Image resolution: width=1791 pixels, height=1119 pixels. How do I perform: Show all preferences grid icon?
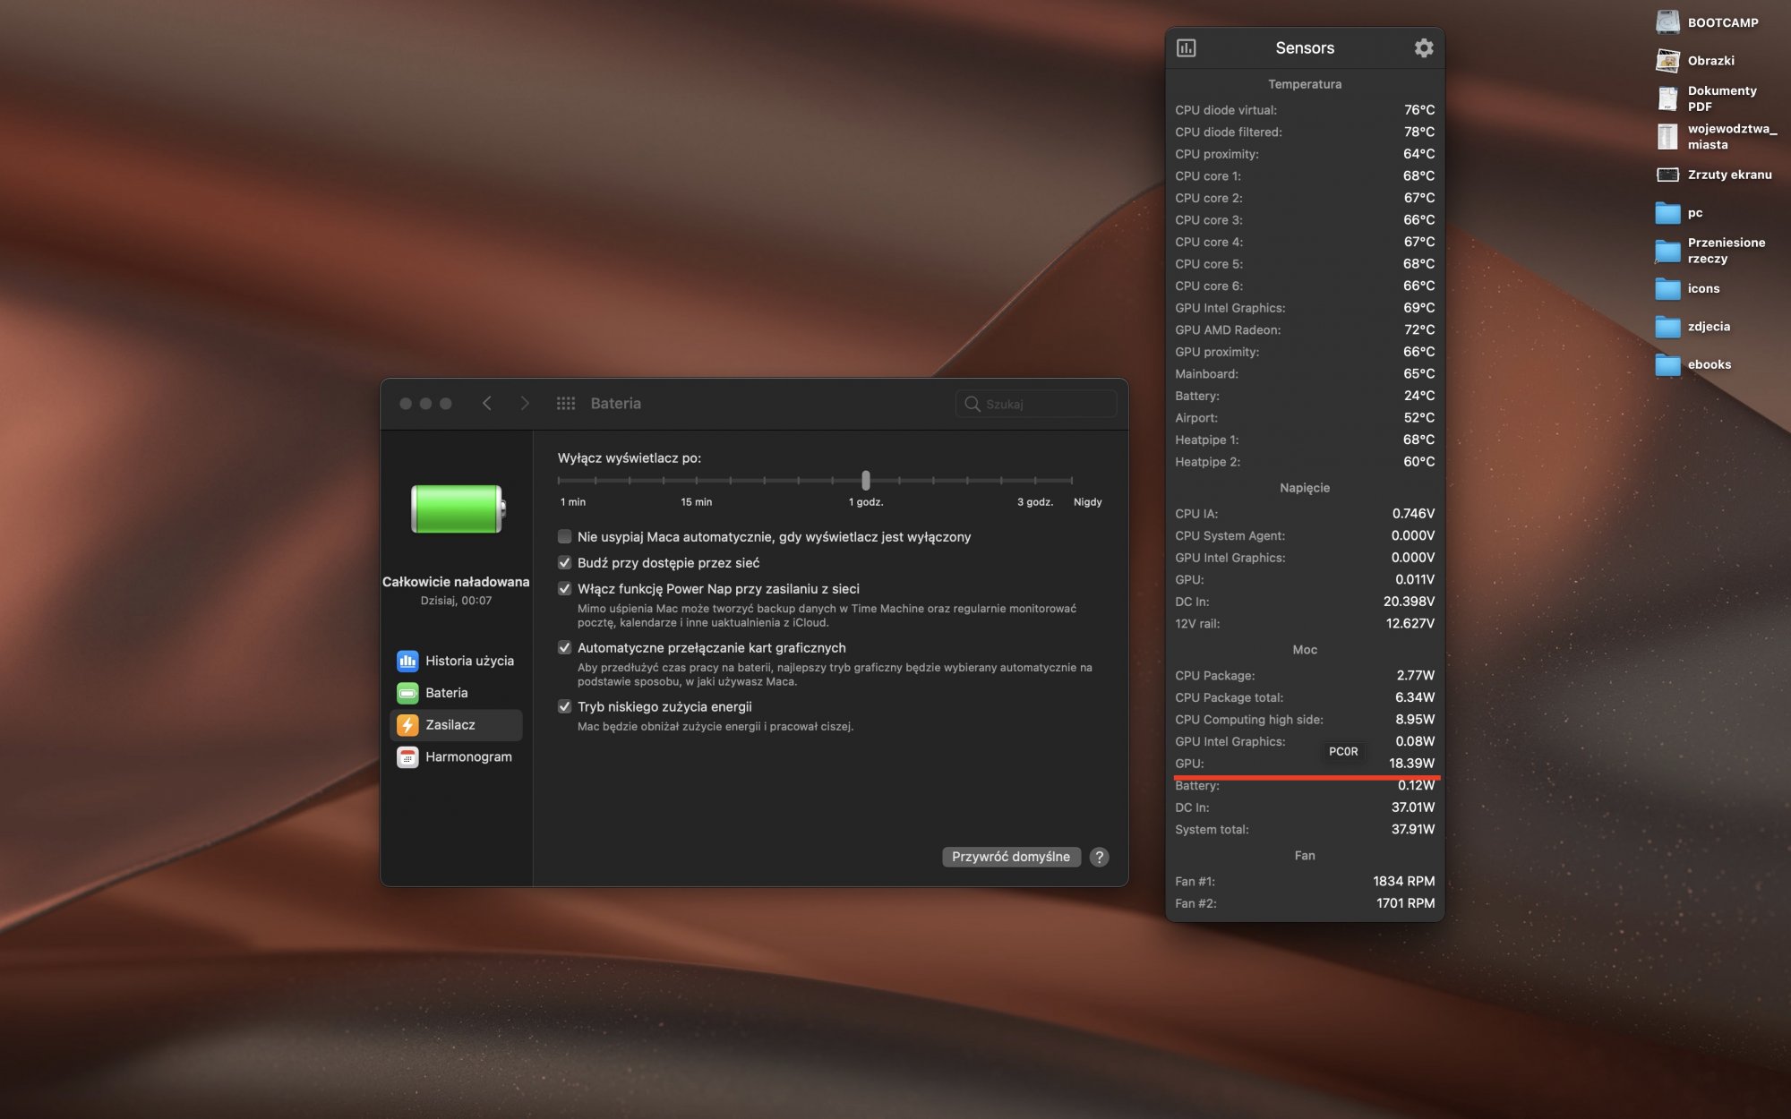(565, 404)
